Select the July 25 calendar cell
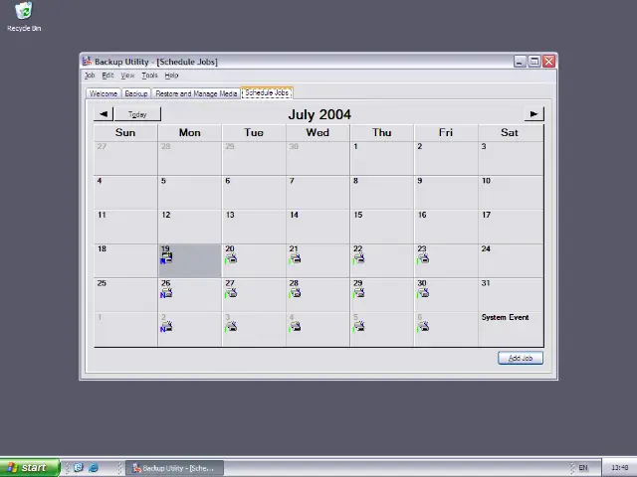The image size is (637, 477). [125, 295]
